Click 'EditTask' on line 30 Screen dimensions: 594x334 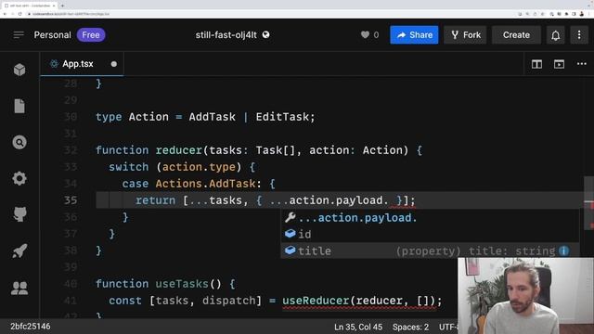(x=282, y=117)
